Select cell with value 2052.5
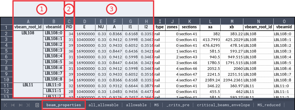Screen dimensions: 295x110 click(210, 68)
